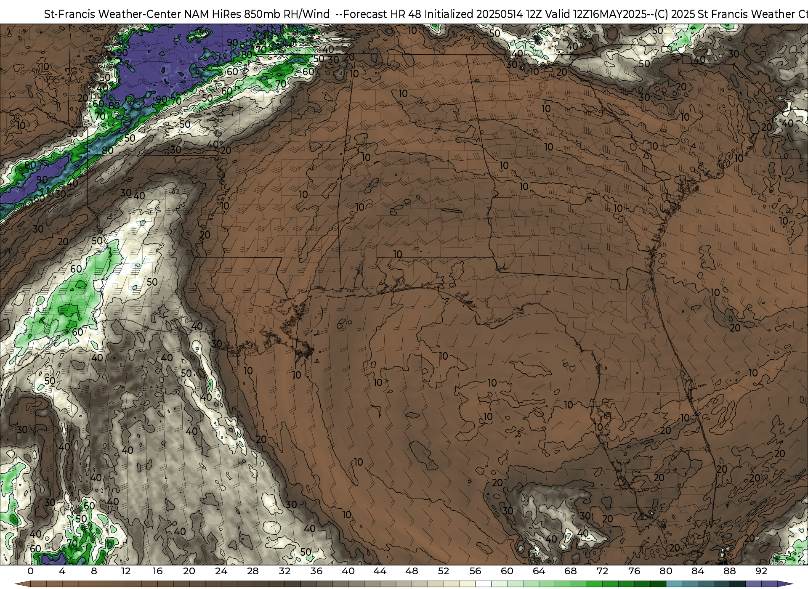The image size is (808, 589).
Task: Click the colorbar tick label 24
Action: coord(221,571)
